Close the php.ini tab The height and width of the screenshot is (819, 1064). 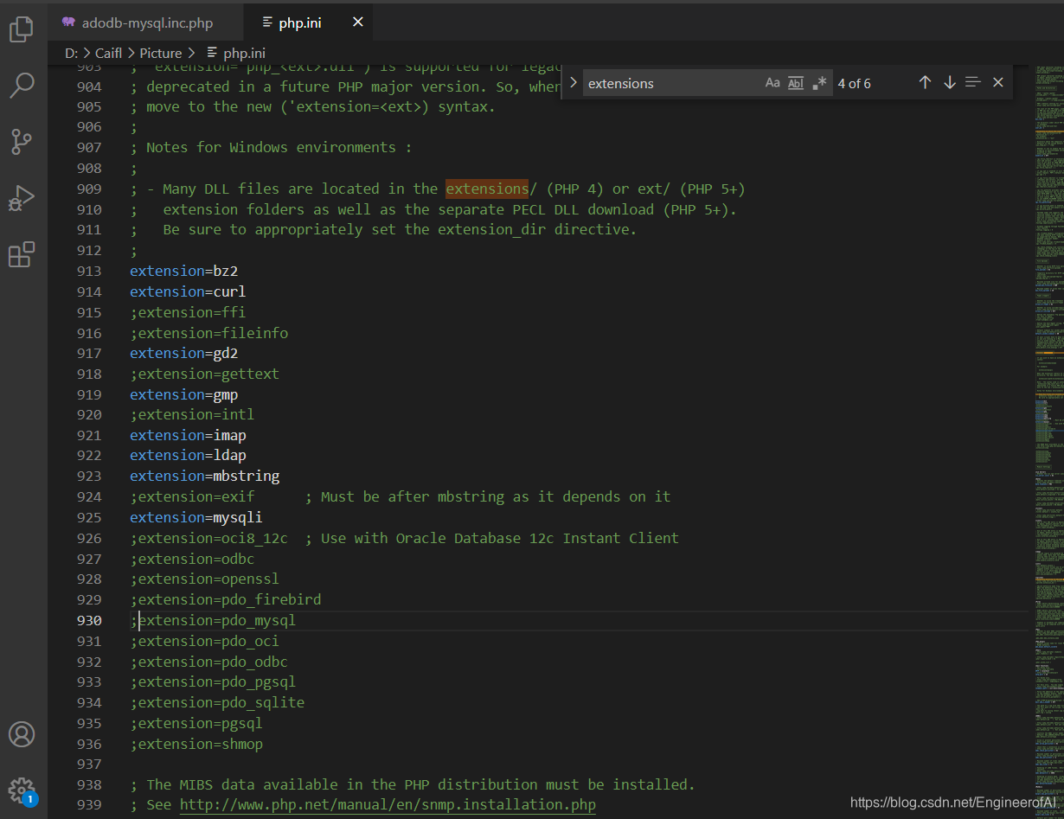pyautogui.click(x=358, y=22)
